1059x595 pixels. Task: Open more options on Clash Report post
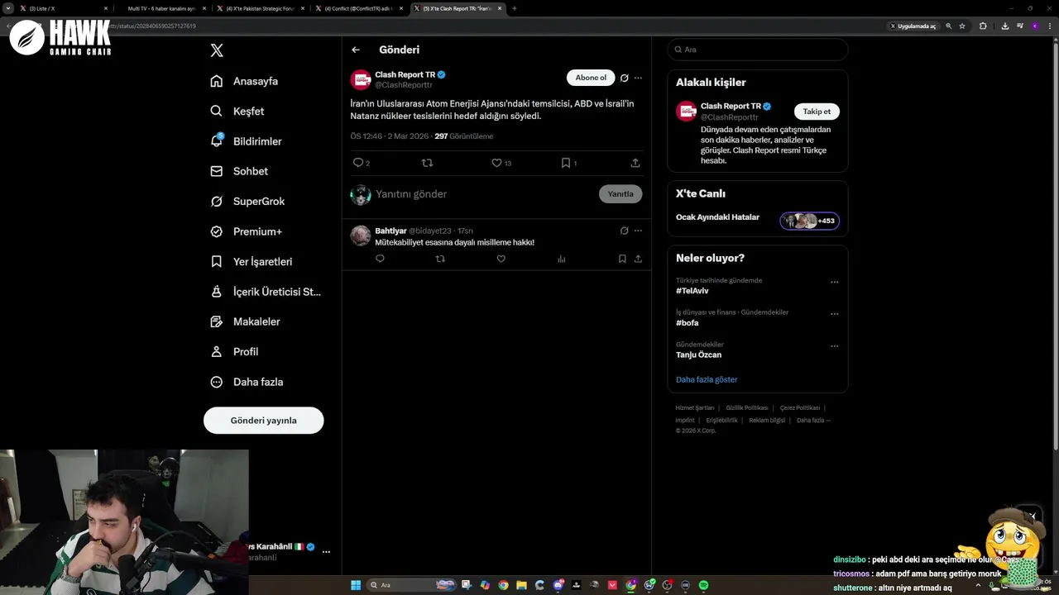(x=638, y=78)
